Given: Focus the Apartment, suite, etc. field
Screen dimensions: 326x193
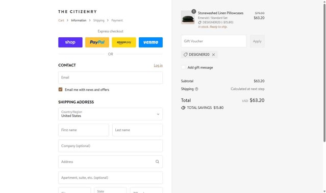Looking at the screenshot, I should 110,178.
